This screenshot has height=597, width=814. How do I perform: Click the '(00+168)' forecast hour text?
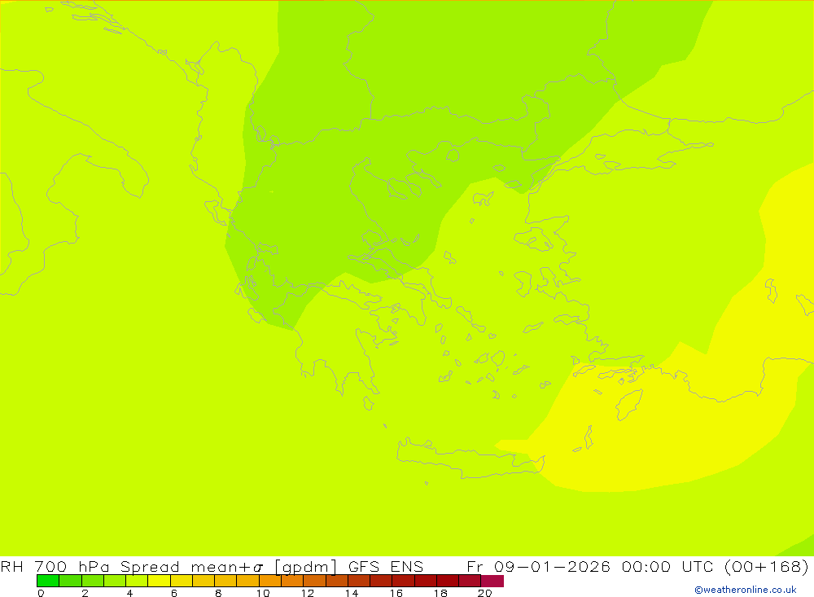pyautogui.click(x=767, y=566)
